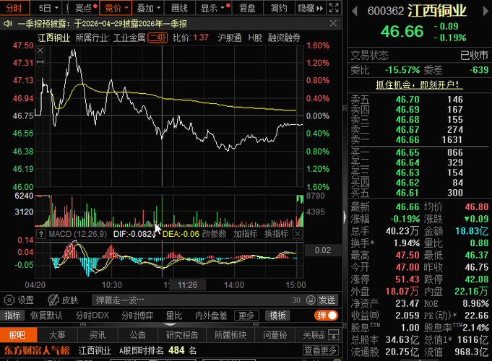
Task: Open the 股吧 forum tab
Action: coord(18,335)
